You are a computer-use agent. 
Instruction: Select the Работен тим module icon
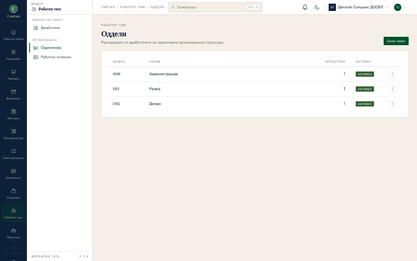[x=13, y=213]
